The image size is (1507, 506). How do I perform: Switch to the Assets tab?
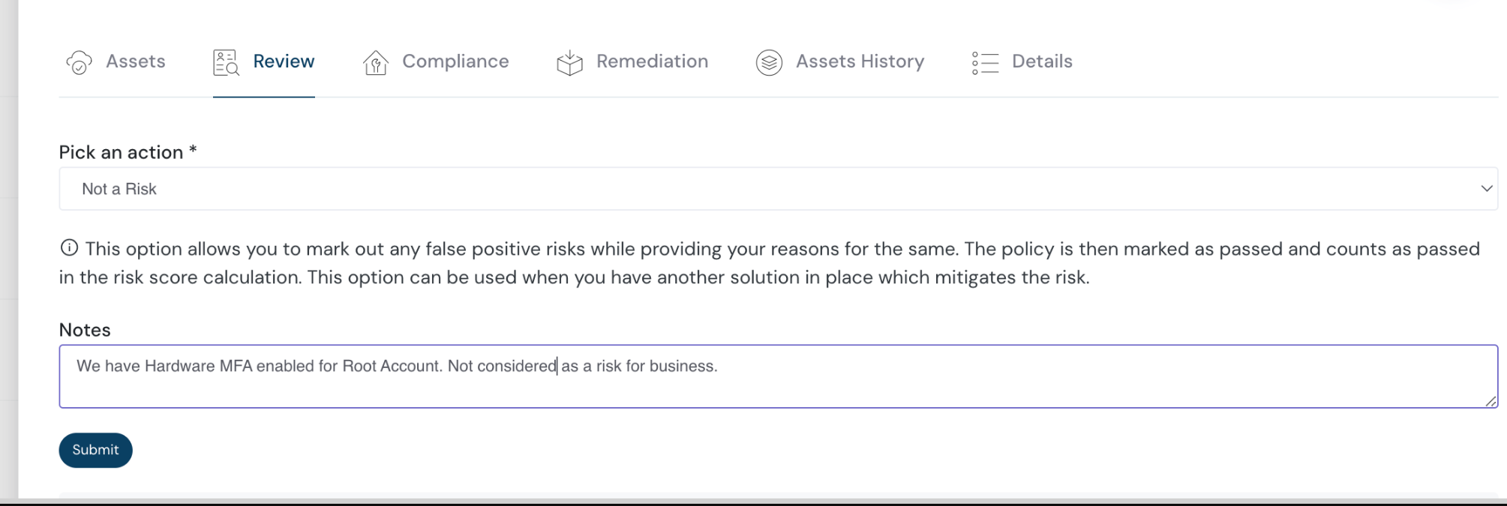[x=136, y=61]
